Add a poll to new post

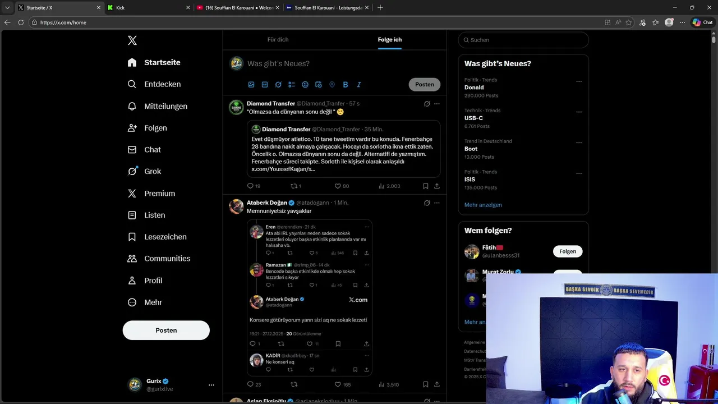292,85
